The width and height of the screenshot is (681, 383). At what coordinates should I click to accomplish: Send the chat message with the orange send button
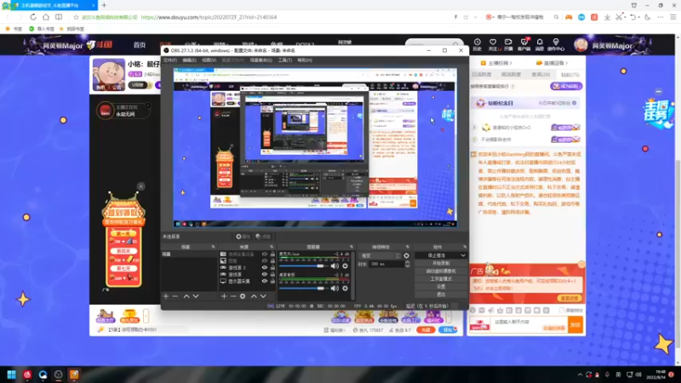coord(575,325)
